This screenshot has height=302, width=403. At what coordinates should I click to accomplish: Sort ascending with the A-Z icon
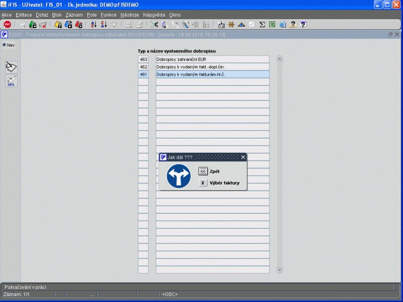click(94, 24)
